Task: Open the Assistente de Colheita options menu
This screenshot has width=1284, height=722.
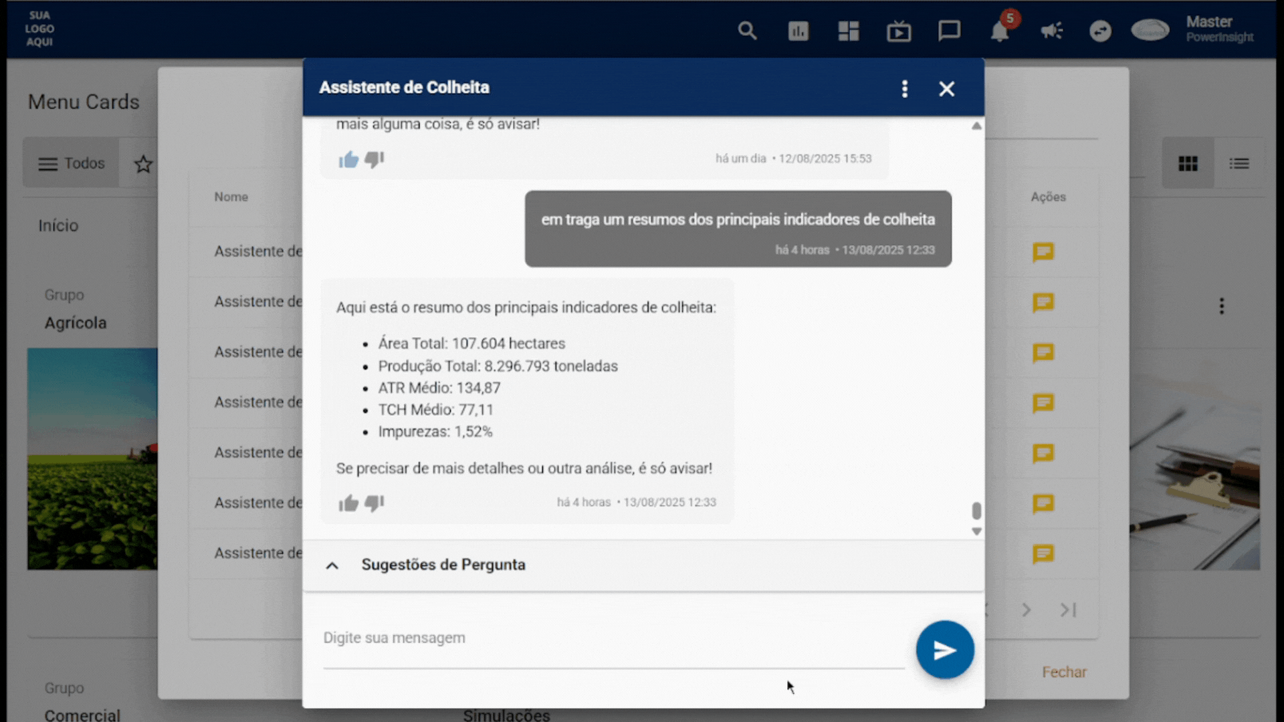Action: [x=905, y=89]
